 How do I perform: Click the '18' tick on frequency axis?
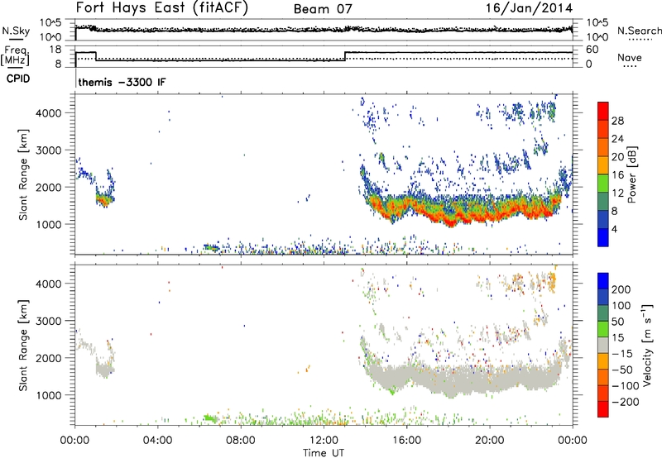click(55, 50)
